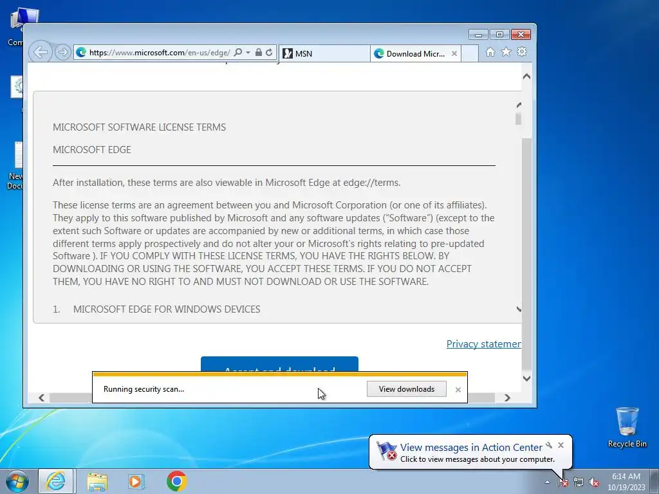Dismiss the security scan notification bar
This screenshot has width=659, height=494.
pos(458,390)
